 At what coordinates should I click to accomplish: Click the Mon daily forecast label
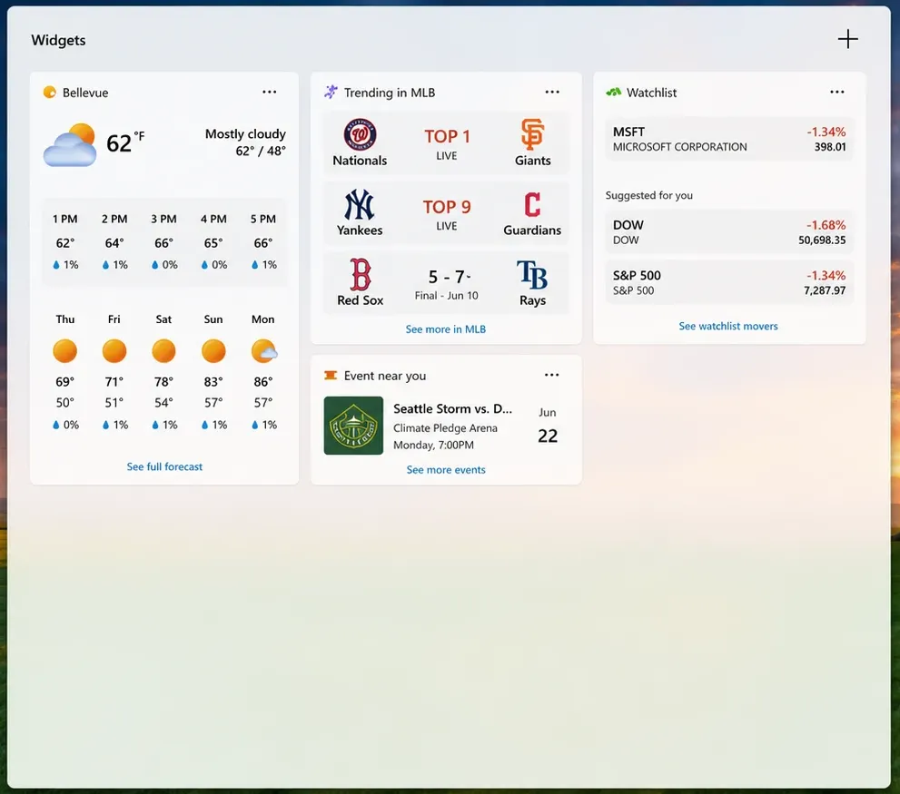(262, 319)
